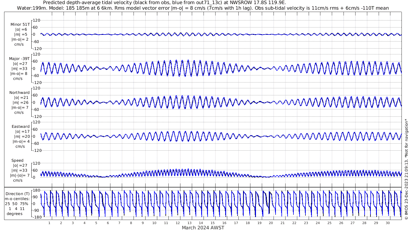Select the day 15 tick label on date axis
This screenshot has height=234, width=410.
coord(213,223)
